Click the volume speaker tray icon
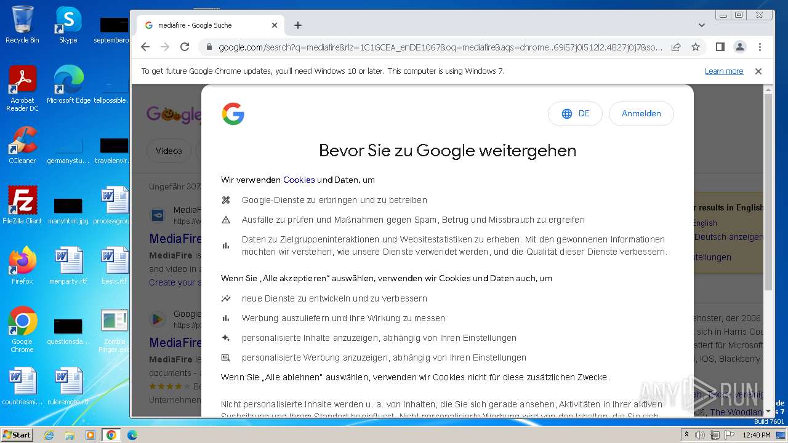This screenshot has height=443, width=788. (x=700, y=435)
